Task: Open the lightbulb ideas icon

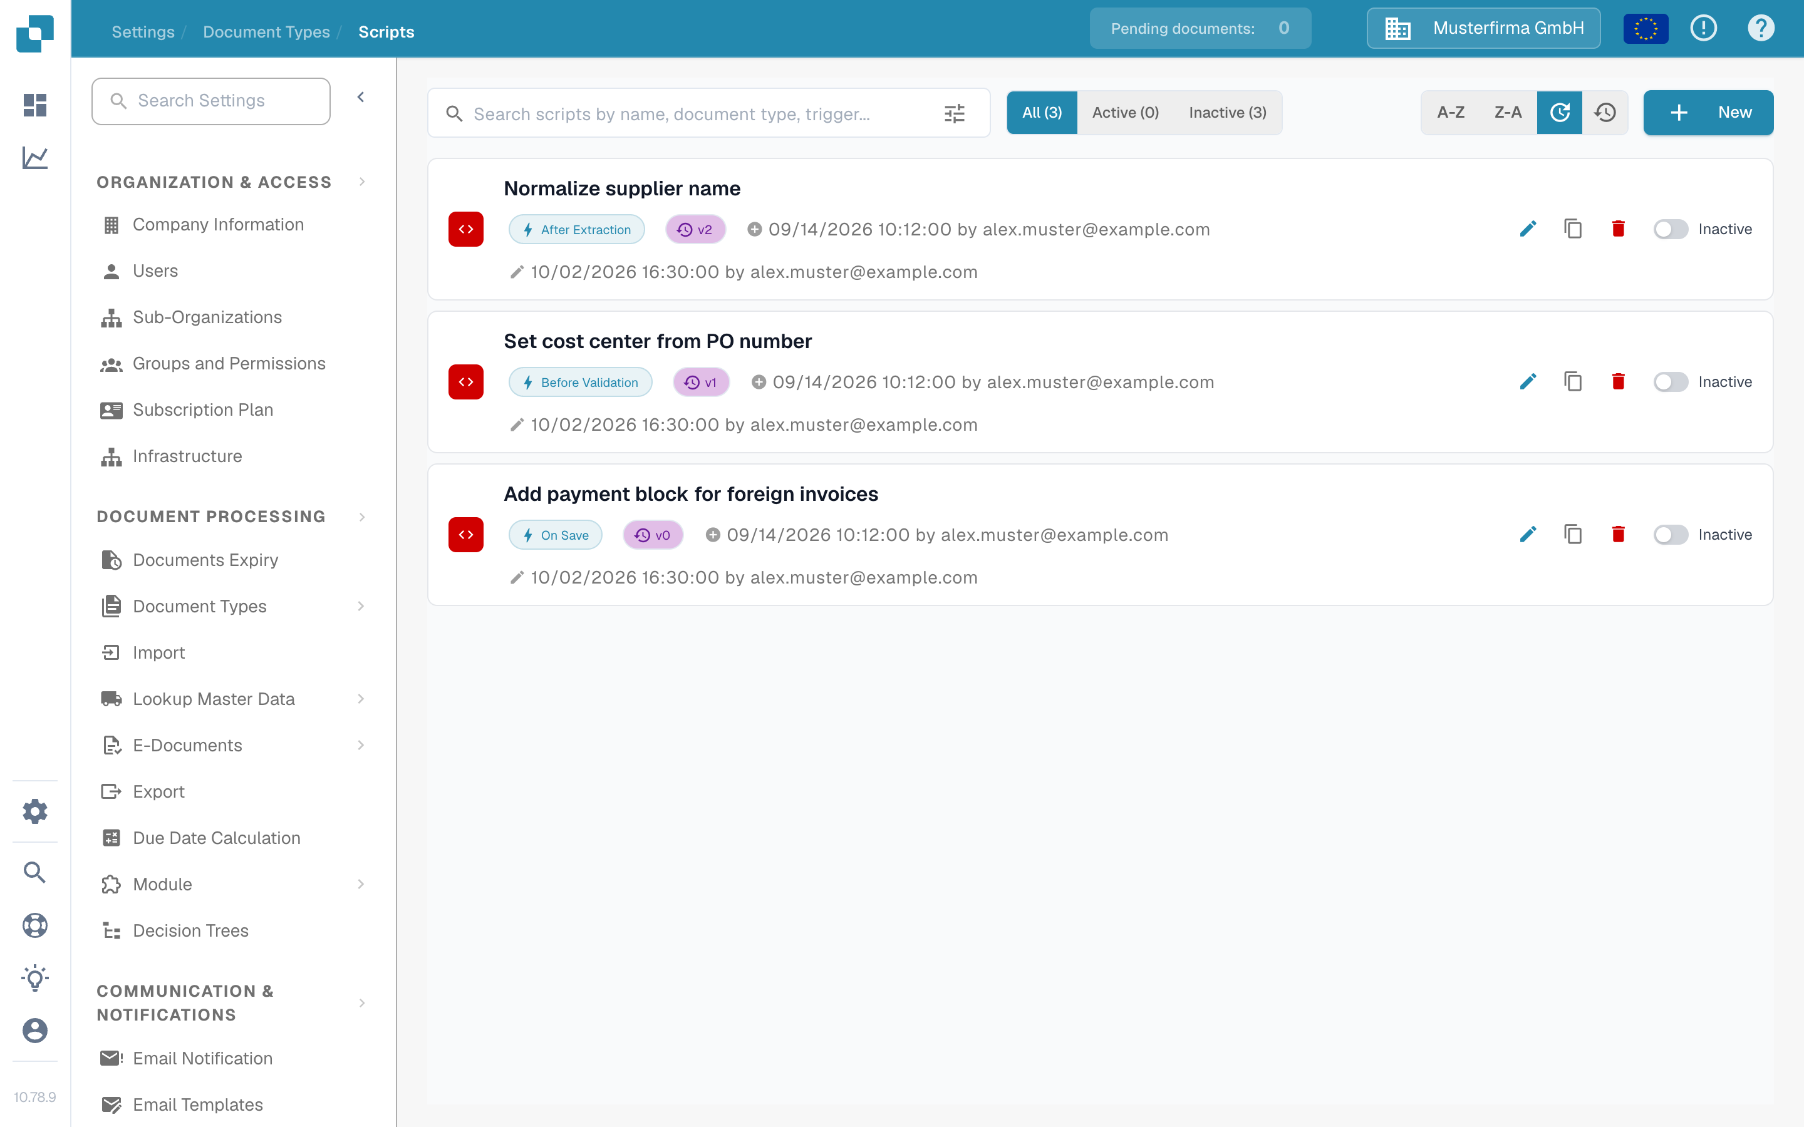Action: pos(35,978)
